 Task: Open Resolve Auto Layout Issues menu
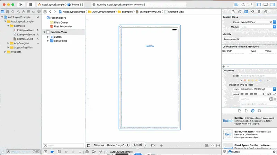[218, 145]
